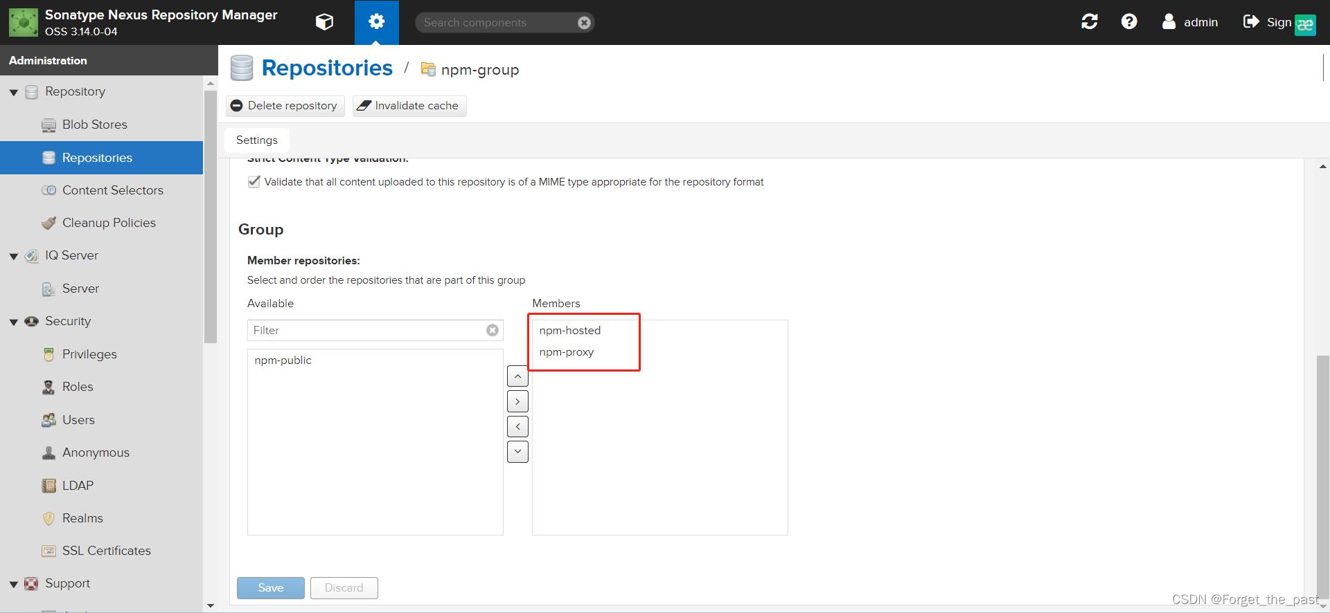Click the Nexus logo icon

click(x=24, y=22)
